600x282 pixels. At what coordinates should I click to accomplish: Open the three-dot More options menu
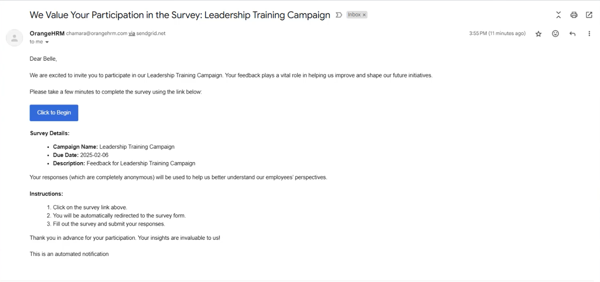(589, 34)
